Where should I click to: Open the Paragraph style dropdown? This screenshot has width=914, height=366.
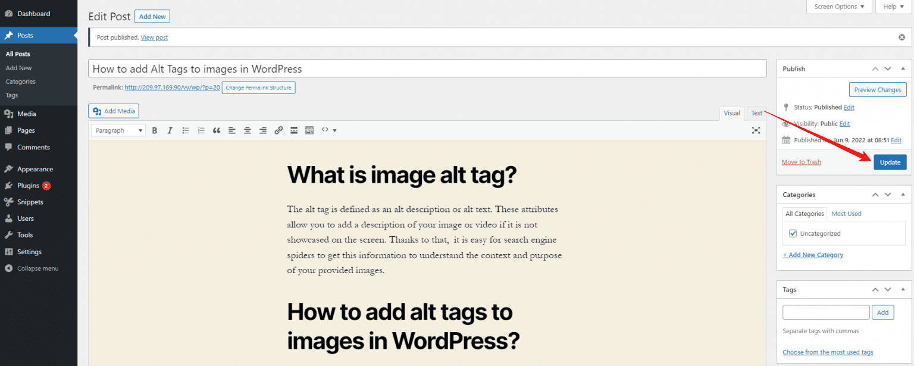(118, 130)
